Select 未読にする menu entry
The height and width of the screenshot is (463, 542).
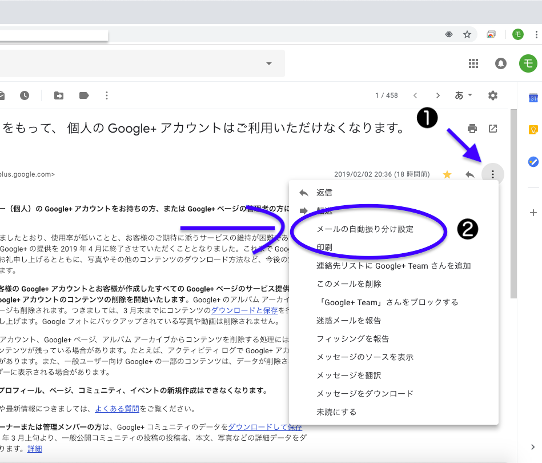pos(337,412)
